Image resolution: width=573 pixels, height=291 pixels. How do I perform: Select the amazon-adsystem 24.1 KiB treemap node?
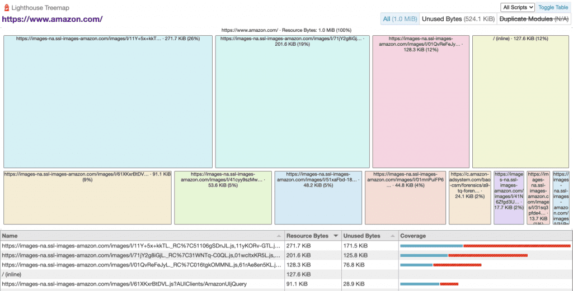tap(470, 198)
